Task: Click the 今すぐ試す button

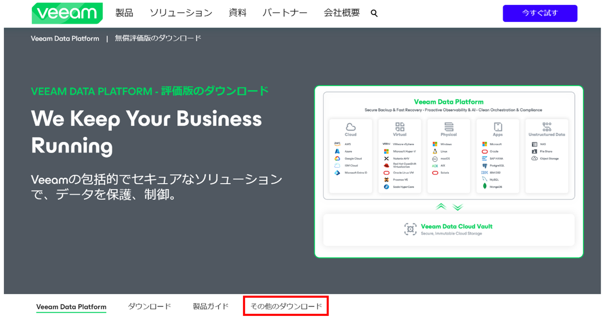Action: click(x=540, y=13)
